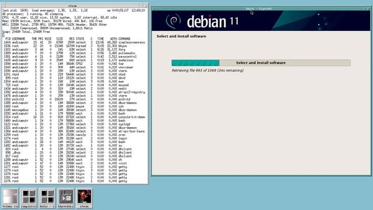Restore the xterm icon with daemon picture

84,198
